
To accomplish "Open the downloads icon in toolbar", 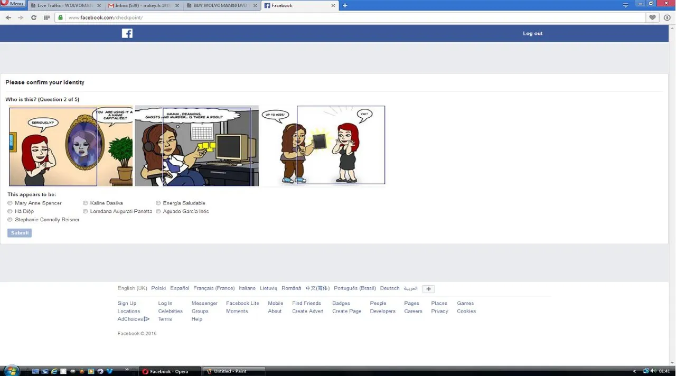I will coord(668,17).
